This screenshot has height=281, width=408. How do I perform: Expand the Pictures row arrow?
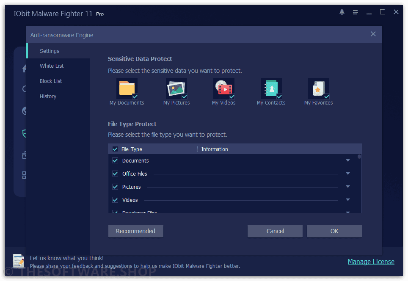(x=348, y=187)
